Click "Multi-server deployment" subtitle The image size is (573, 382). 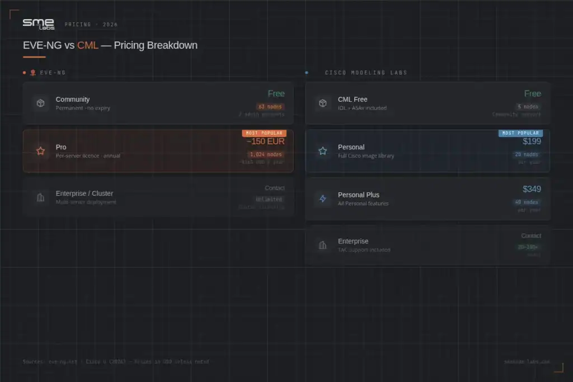pos(86,202)
